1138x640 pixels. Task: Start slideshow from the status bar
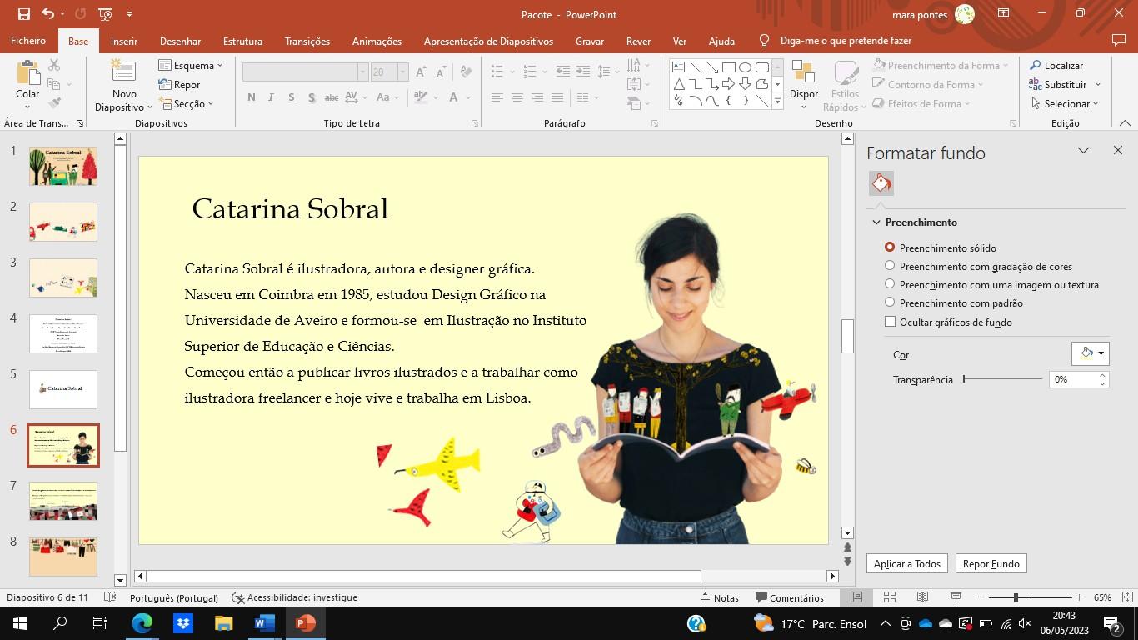pyautogui.click(x=956, y=597)
